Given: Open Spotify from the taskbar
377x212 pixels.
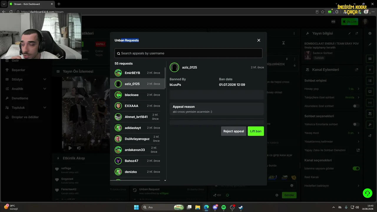Looking at the screenshot, I should point(224,207).
